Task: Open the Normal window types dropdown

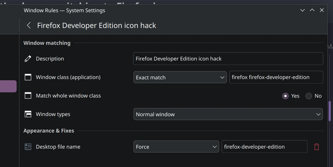Action: click(x=228, y=114)
